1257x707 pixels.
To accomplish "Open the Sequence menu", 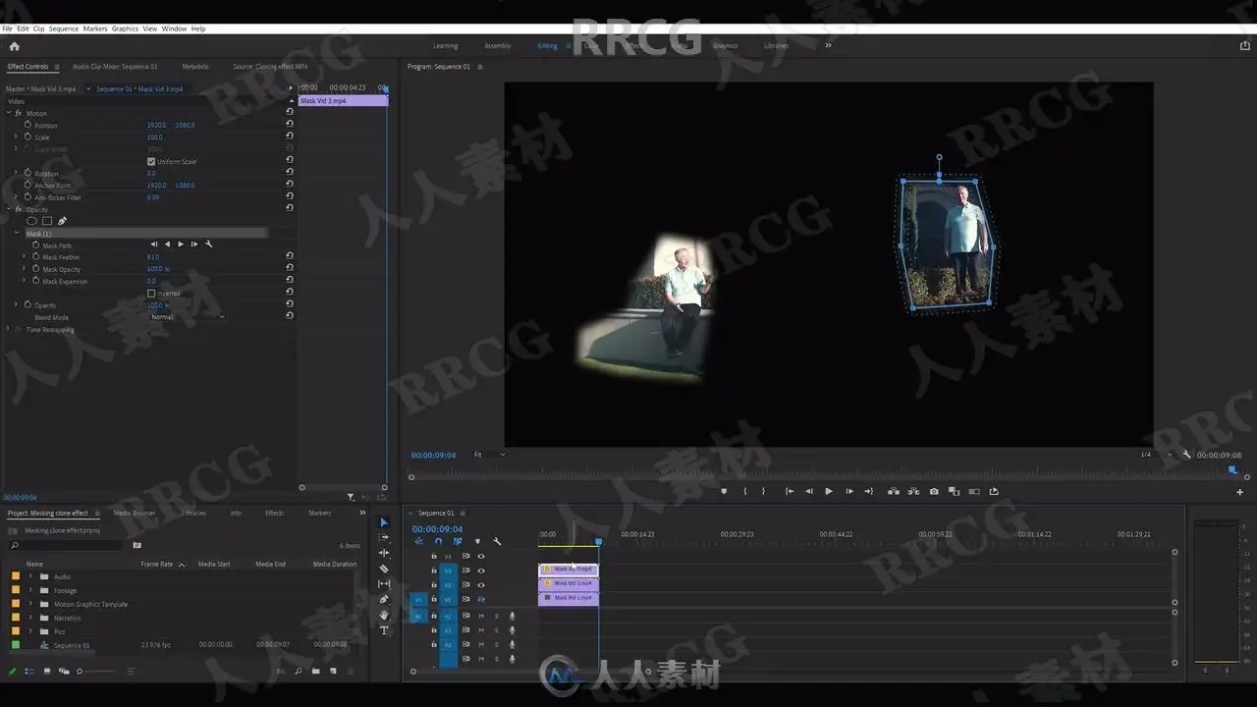I will [x=64, y=28].
